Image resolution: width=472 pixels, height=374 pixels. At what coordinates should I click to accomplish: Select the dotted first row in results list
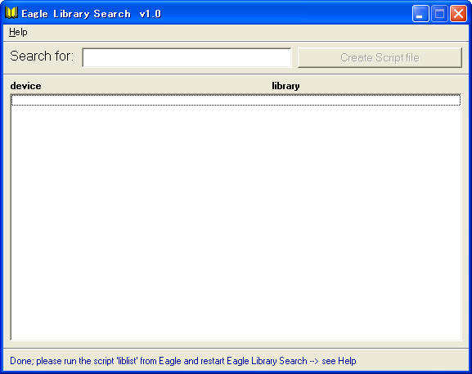(x=236, y=100)
